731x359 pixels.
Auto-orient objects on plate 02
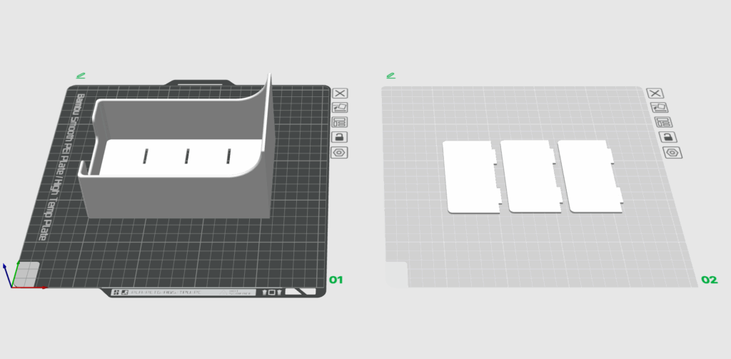click(x=655, y=107)
